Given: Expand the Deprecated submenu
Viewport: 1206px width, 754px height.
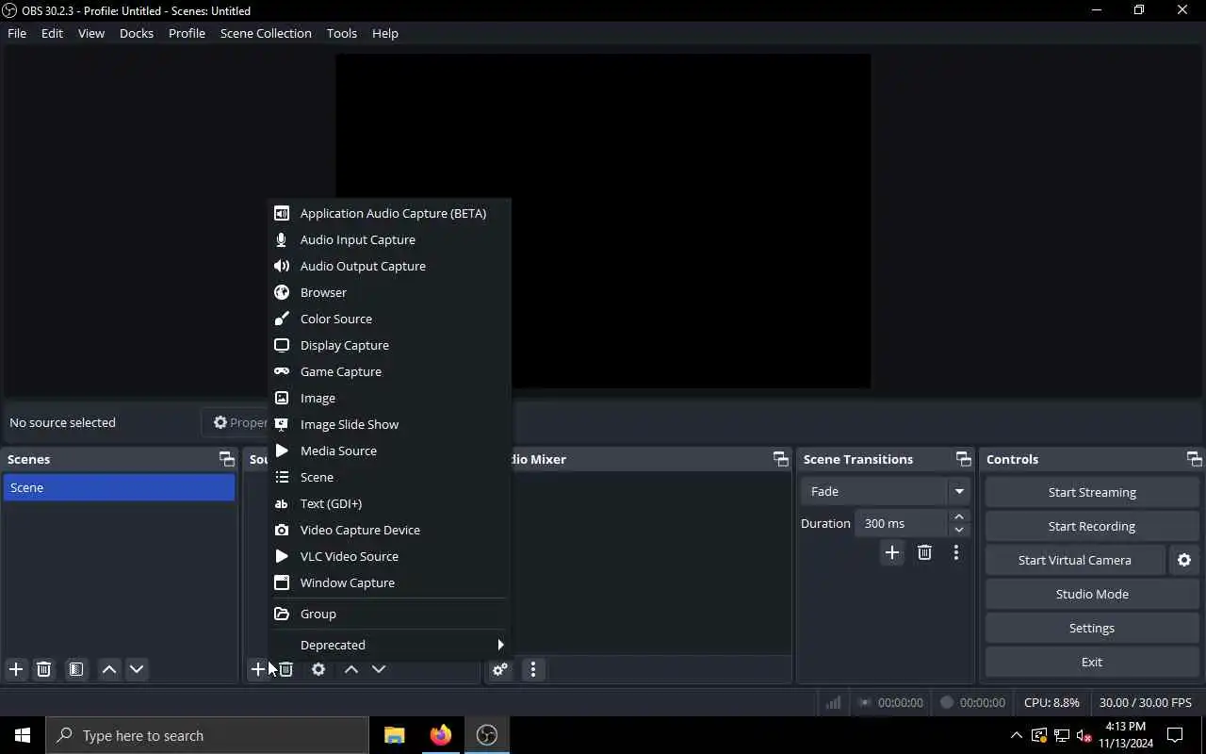Looking at the screenshot, I should click(389, 645).
